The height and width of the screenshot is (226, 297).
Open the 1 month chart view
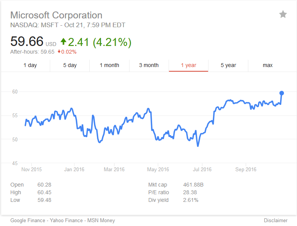point(110,65)
